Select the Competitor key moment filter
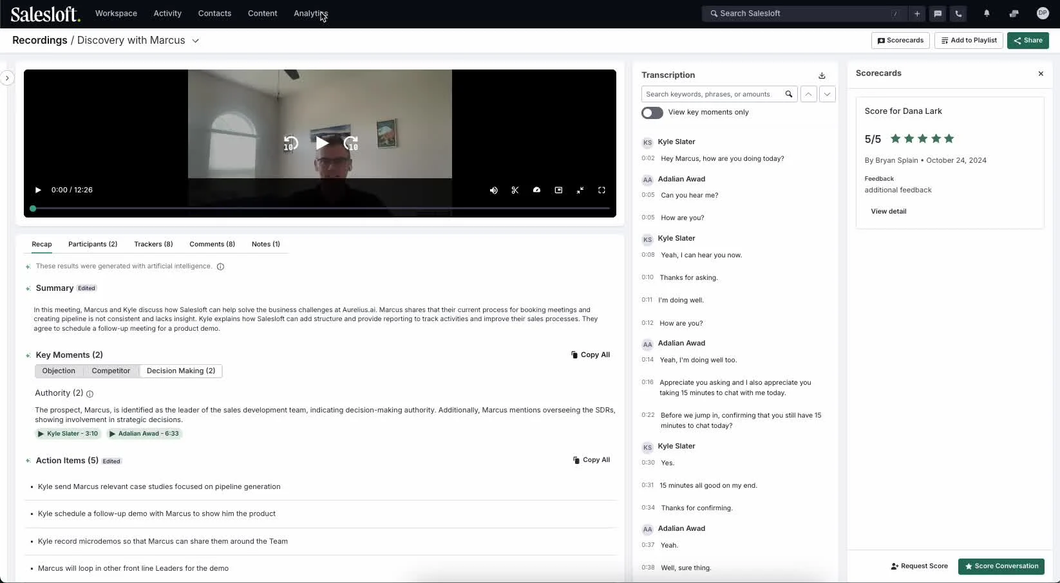This screenshot has width=1060, height=583. tap(111, 371)
